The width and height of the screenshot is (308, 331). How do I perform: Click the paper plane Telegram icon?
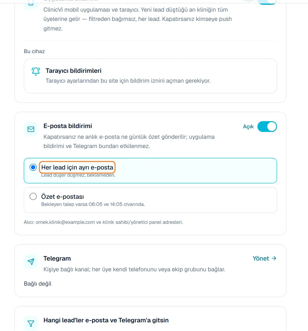pyautogui.click(x=31, y=261)
